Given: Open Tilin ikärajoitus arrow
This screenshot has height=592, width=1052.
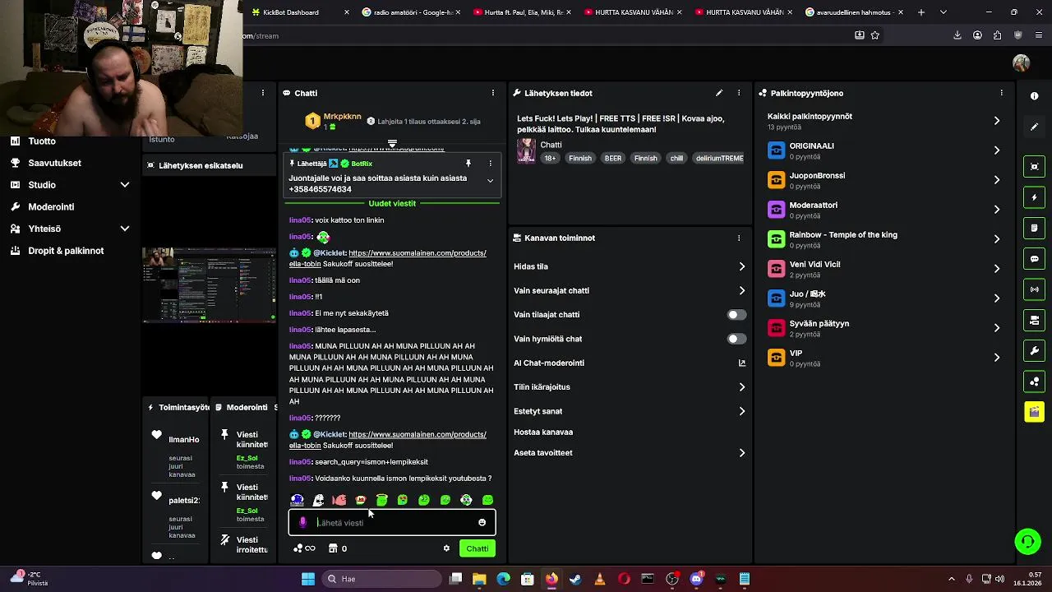Looking at the screenshot, I should tap(741, 387).
